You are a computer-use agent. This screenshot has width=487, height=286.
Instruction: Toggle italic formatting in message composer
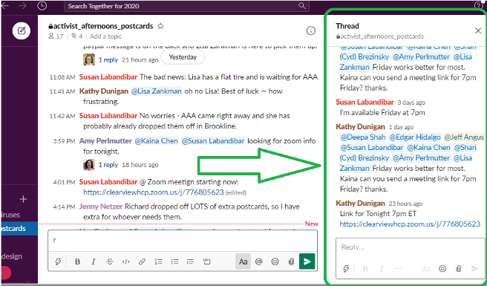coord(94,261)
